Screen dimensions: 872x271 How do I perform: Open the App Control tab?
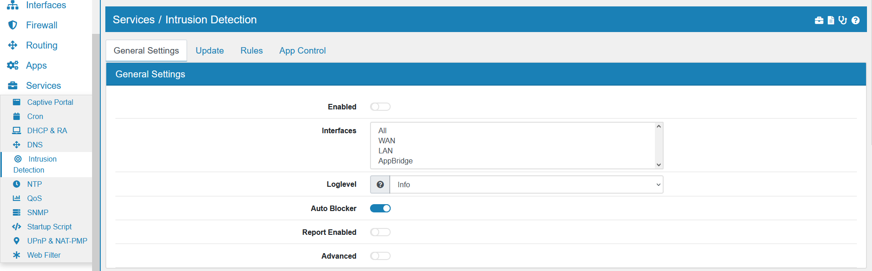(302, 51)
